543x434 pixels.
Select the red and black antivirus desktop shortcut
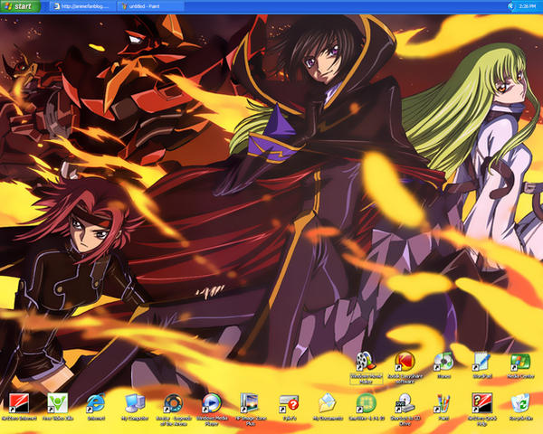[x=19, y=407]
